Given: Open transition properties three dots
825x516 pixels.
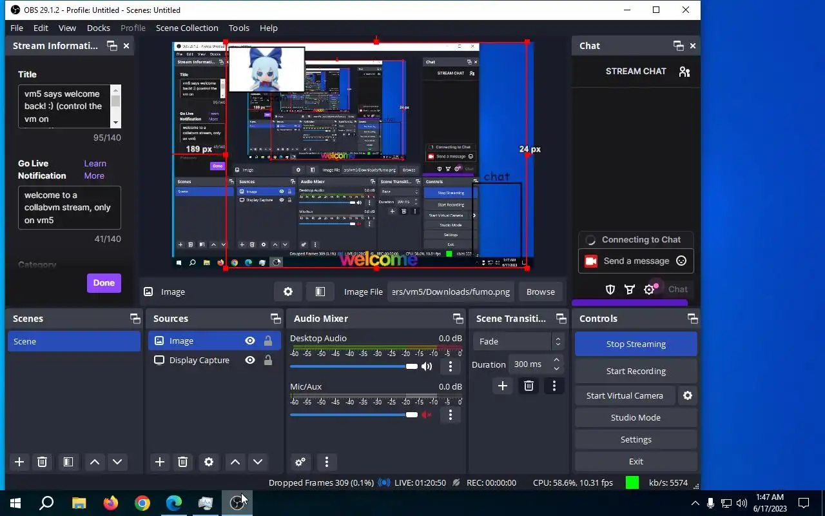Looking at the screenshot, I should pyautogui.click(x=554, y=386).
